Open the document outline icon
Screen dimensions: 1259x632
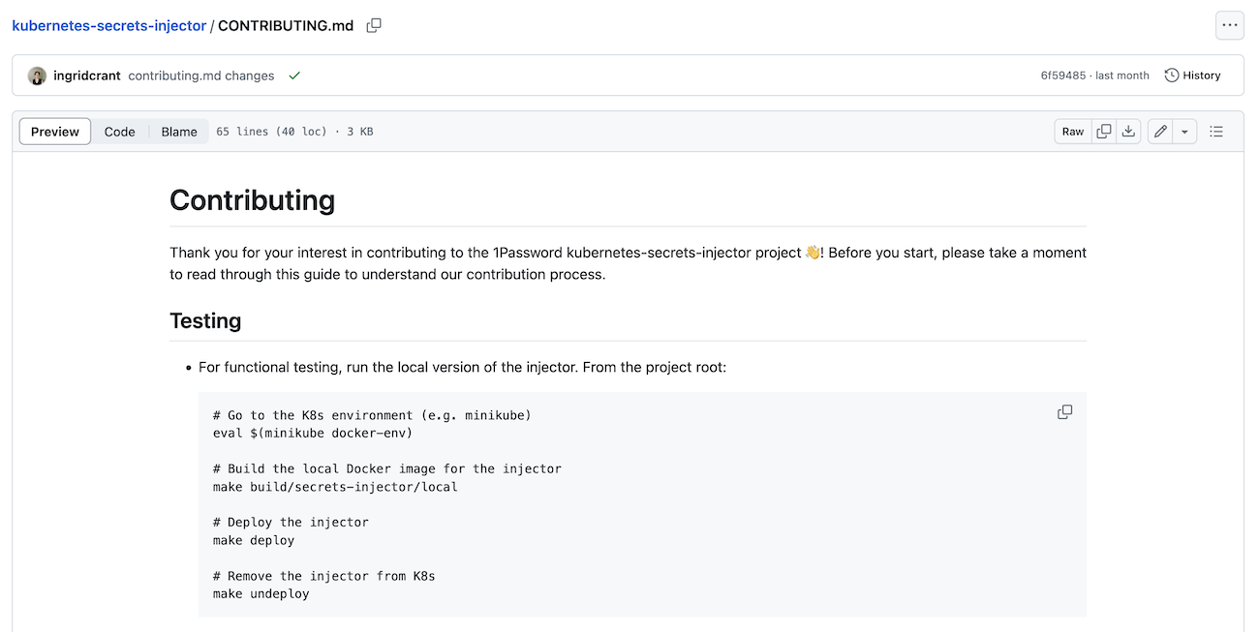(x=1216, y=131)
